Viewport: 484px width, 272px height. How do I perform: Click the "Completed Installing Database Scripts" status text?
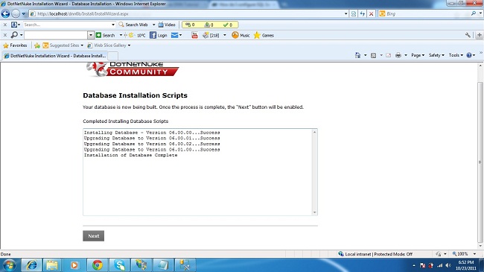point(125,121)
